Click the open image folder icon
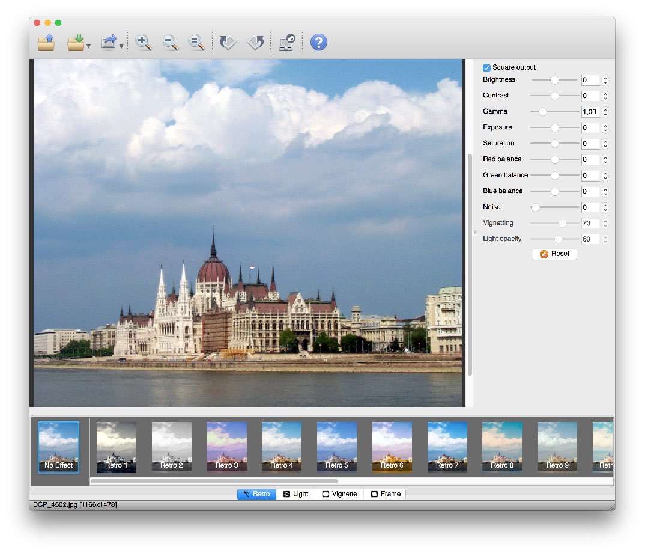The image size is (645, 553). (46, 43)
